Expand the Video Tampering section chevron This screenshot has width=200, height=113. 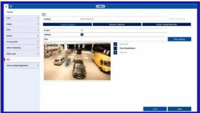38,48
